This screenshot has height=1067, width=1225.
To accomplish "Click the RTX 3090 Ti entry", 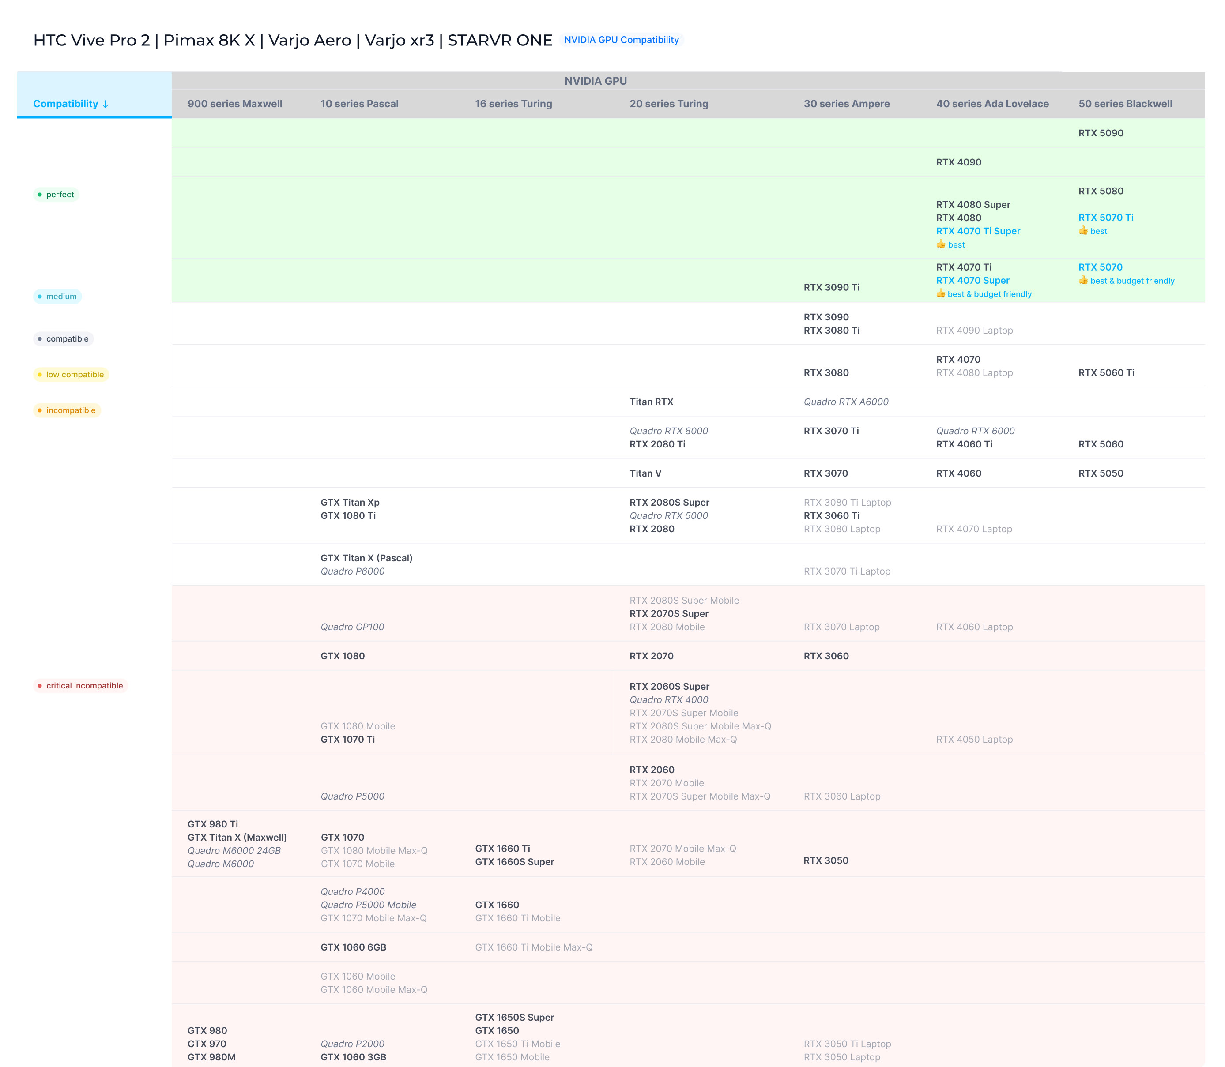I will 831,288.
